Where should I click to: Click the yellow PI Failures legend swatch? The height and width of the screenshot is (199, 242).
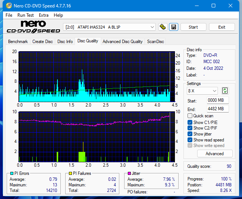70,173
